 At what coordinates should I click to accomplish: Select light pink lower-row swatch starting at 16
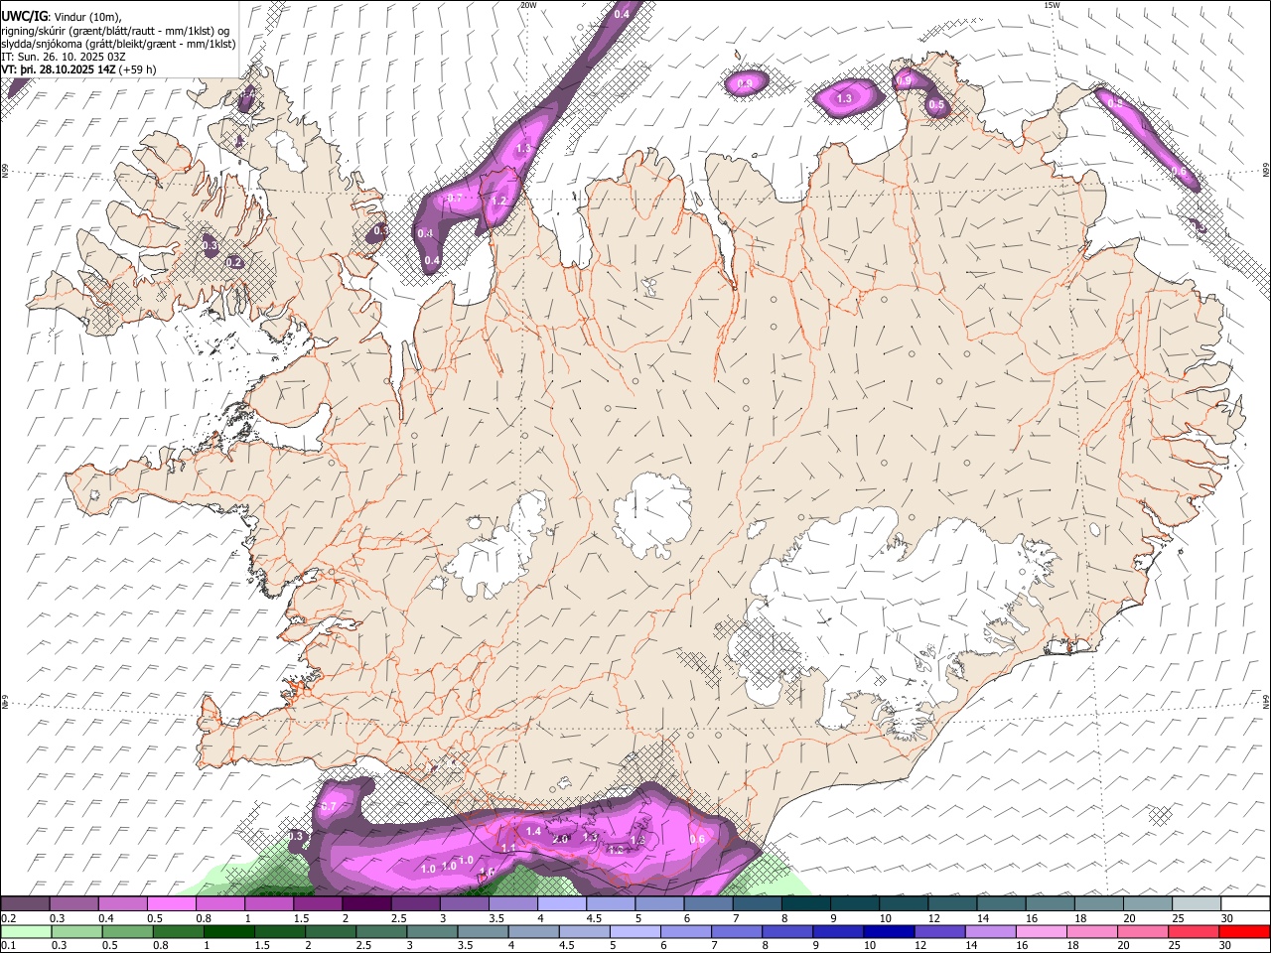coord(1041,931)
